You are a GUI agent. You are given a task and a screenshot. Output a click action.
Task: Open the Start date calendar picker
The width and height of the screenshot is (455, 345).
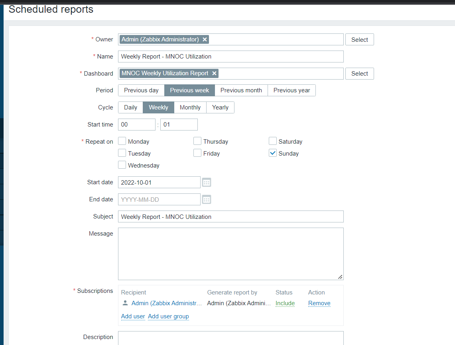pyautogui.click(x=206, y=183)
